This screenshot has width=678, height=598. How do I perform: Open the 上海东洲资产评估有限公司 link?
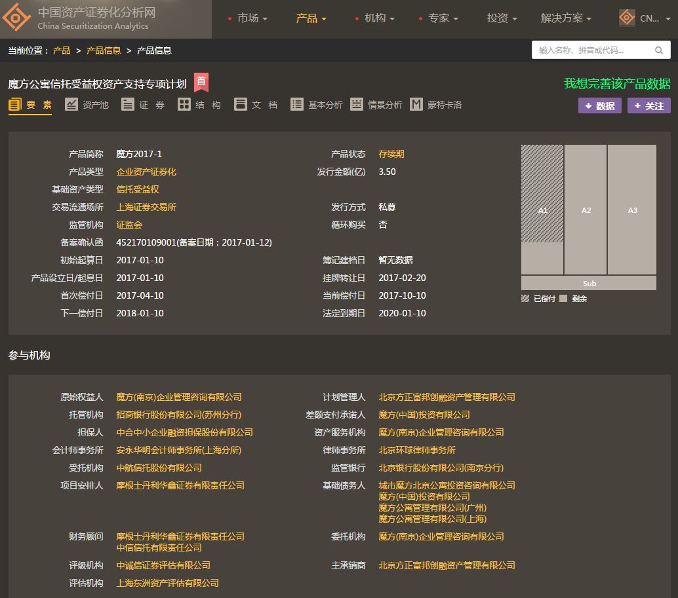point(167,584)
